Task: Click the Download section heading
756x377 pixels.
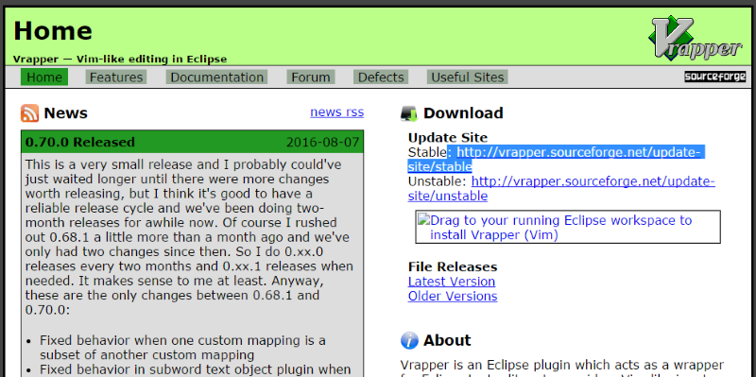Action: pyautogui.click(x=463, y=112)
